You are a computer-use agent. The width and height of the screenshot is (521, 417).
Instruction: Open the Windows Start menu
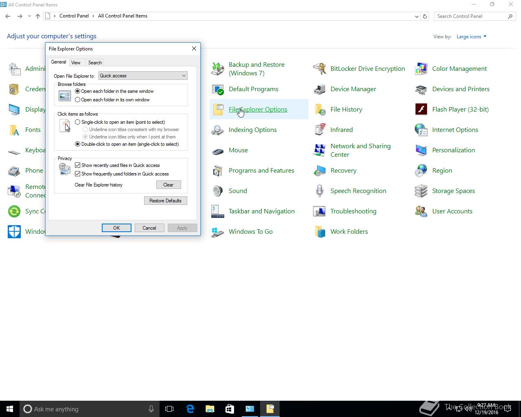click(10, 409)
